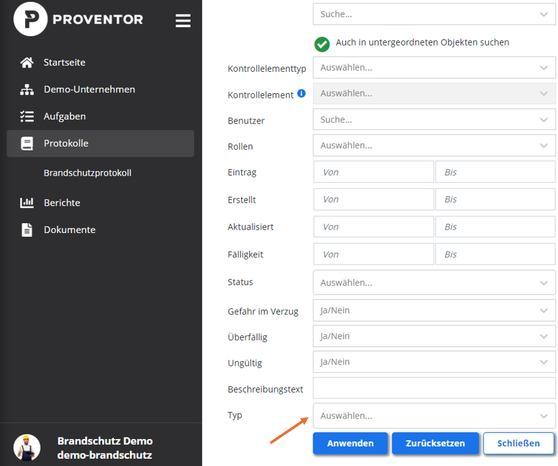Click the Kontrollelement info icon
558x466 pixels.
click(x=301, y=94)
